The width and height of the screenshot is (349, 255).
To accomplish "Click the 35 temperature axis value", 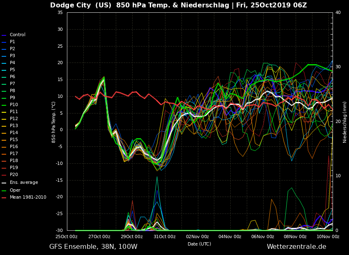I will click(60, 12).
